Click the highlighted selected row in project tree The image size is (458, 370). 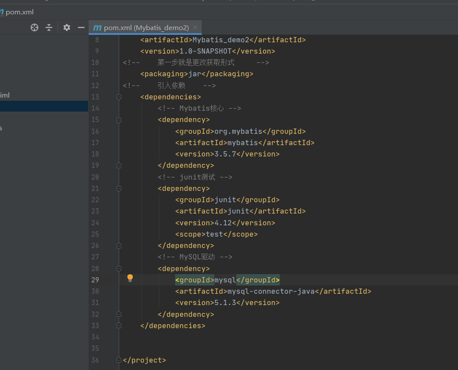pos(44,106)
